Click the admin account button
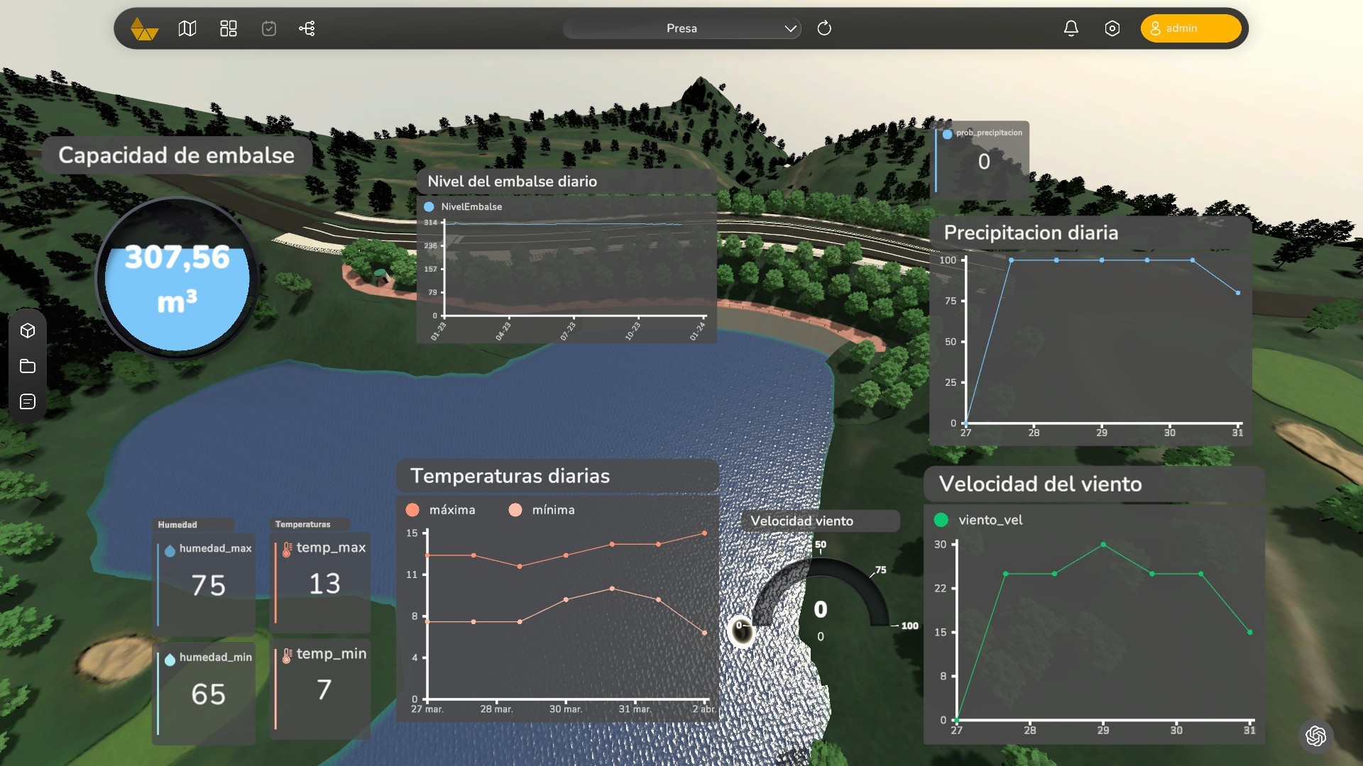Image resolution: width=1363 pixels, height=766 pixels. 1190,28
